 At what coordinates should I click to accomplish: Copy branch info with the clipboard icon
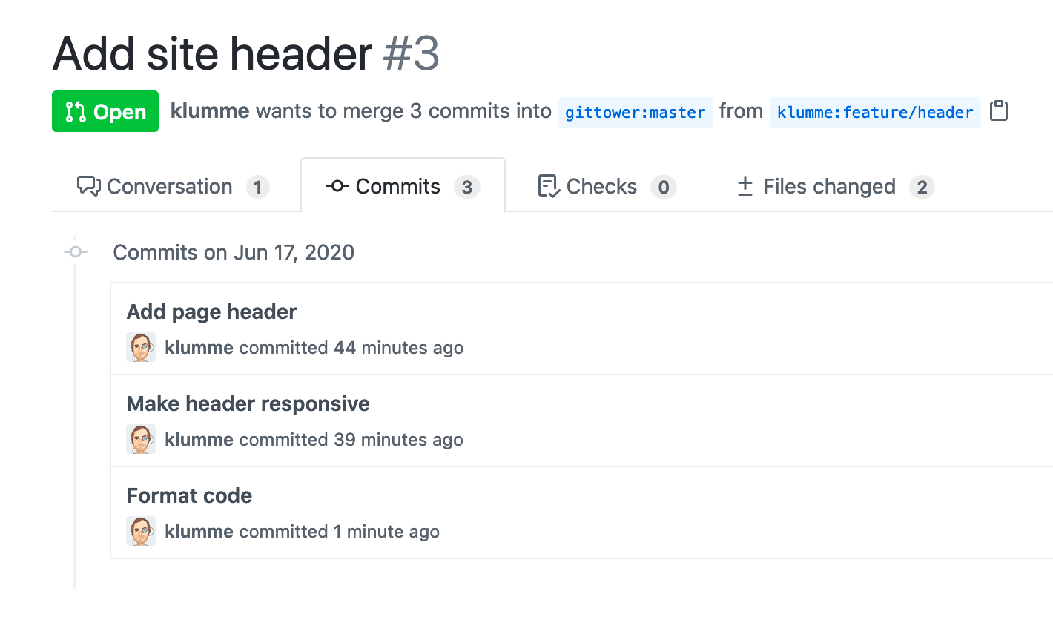click(x=999, y=110)
